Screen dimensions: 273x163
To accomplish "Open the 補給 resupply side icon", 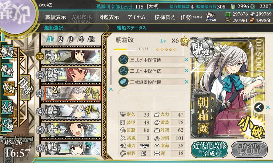I will (7, 70).
